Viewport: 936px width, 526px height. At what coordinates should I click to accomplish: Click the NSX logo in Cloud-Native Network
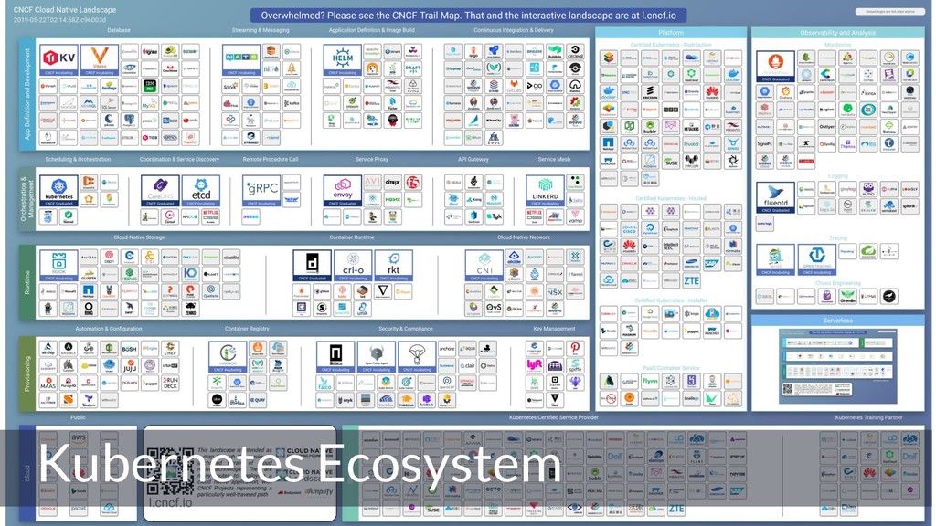555,291
